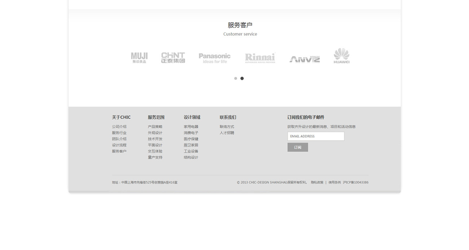The image size is (469, 250).
Task: Open the 结构设计 link
Action: pyautogui.click(x=191, y=157)
